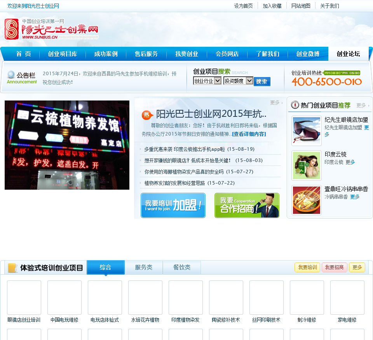Viewport: 373px width, 340px height.
Task: Click the blue 搜索 search button
Action: click(x=261, y=81)
